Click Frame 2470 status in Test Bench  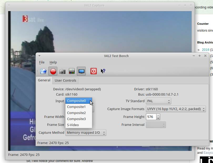53,143
